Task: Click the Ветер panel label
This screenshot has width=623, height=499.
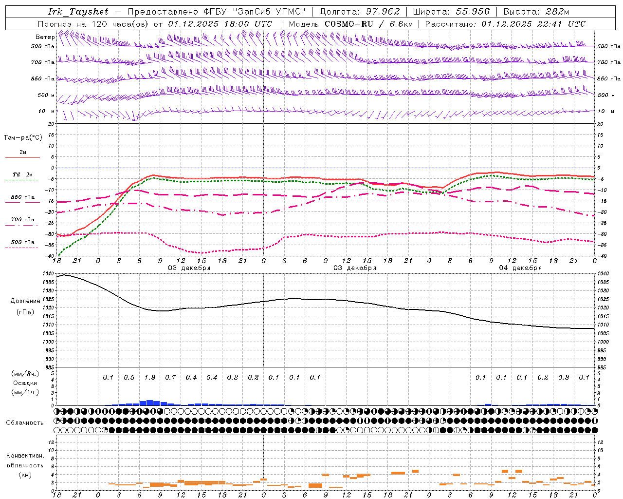Action: [45, 37]
